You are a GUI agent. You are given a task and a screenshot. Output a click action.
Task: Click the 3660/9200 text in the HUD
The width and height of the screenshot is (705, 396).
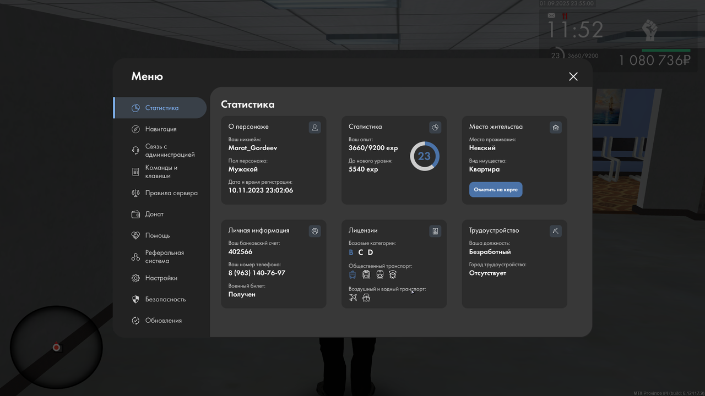coord(583,56)
